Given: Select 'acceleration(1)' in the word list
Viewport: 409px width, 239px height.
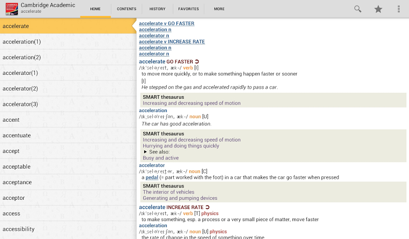Looking at the screenshot, I should point(68,42).
